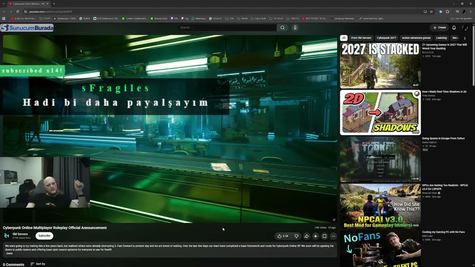
Task: Open YouTube notifications bell
Action: [454, 27]
